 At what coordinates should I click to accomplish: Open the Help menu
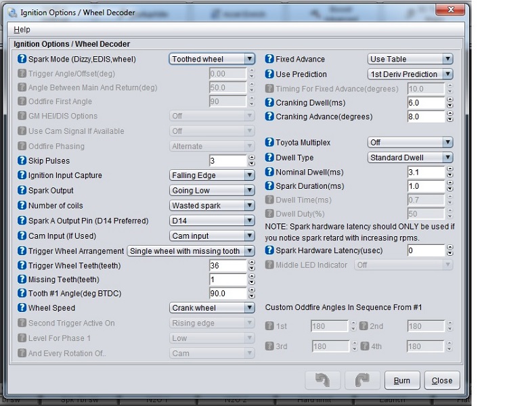[x=22, y=30]
